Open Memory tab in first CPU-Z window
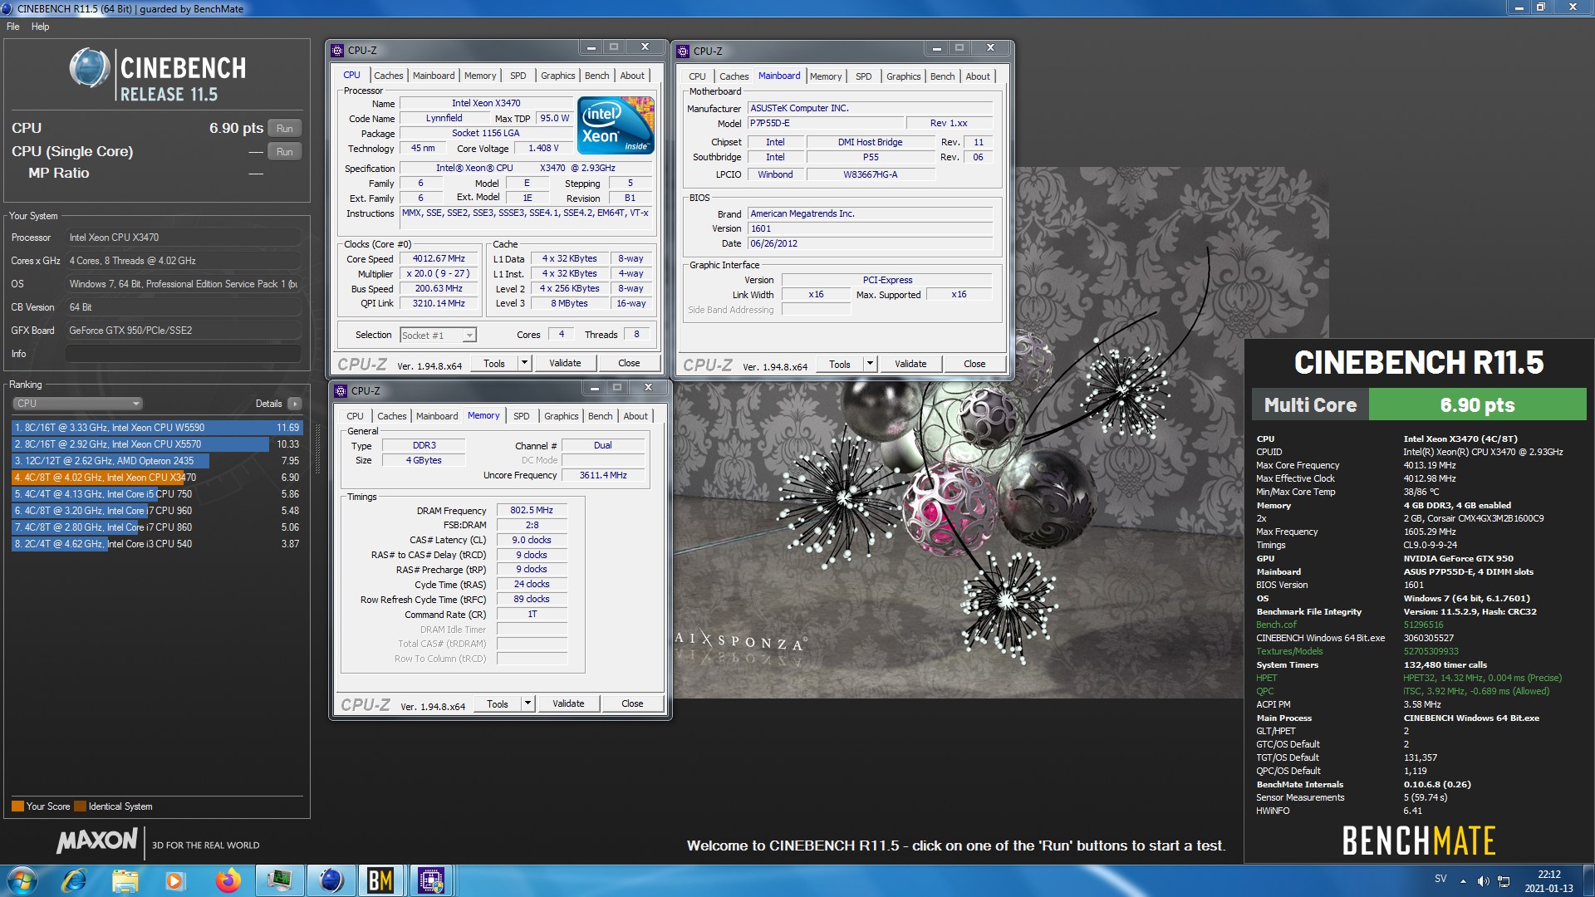The width and height of the screenshot is (1595, 897). click(480, 76)
